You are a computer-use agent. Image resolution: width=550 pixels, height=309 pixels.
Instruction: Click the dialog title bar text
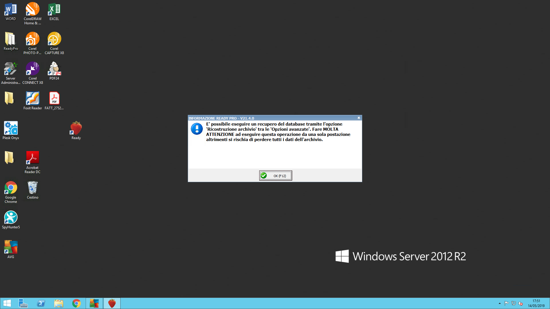221,118
